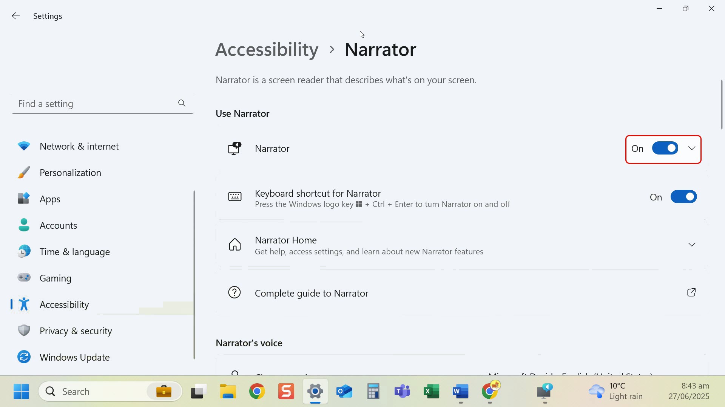Open the second Chrome profile icon in taskbar
This screenshot has width=725, height=407.
(490, 391)
